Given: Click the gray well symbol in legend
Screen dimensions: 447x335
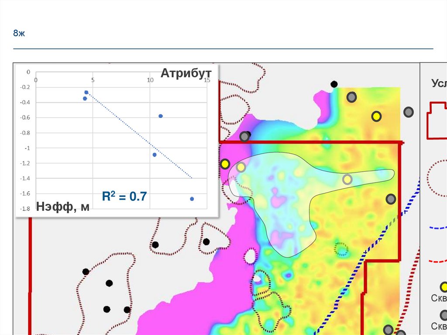Looking at the screenshot, I should click(444, 315).
